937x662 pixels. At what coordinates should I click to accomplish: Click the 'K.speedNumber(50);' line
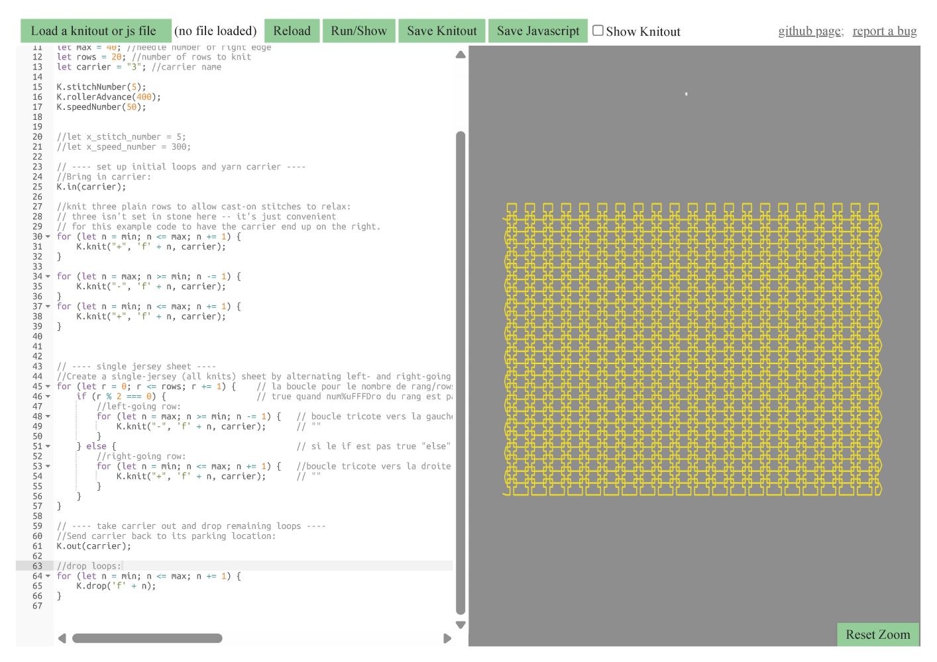tap(101, 107)
